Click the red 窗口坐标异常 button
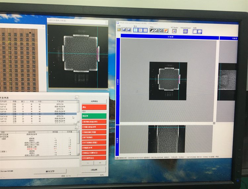 (94, 127)
